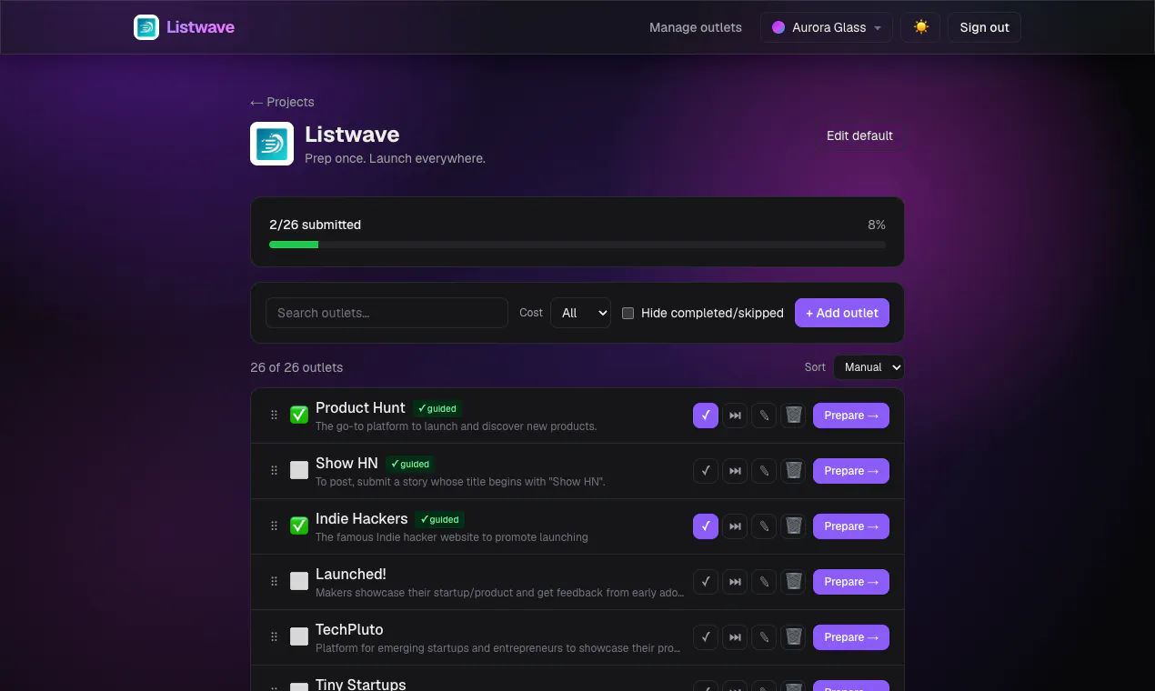Open the Sort Manual dropdown
Image resolution: width=1155 pixels, height=691 pixels.
(x=869, y=367)
